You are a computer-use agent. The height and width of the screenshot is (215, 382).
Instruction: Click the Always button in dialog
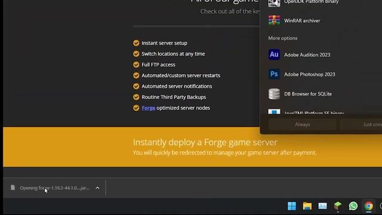pyautogui.click(x=303, y=124)
